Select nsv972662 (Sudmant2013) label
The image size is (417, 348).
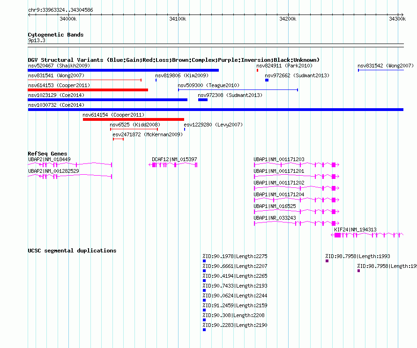click(297, 75)
